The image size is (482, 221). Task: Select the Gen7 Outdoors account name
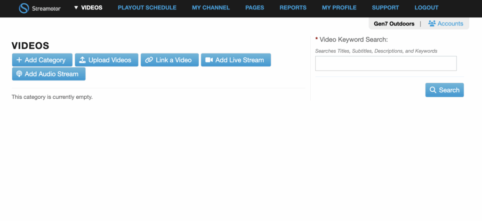coord(394,24)
